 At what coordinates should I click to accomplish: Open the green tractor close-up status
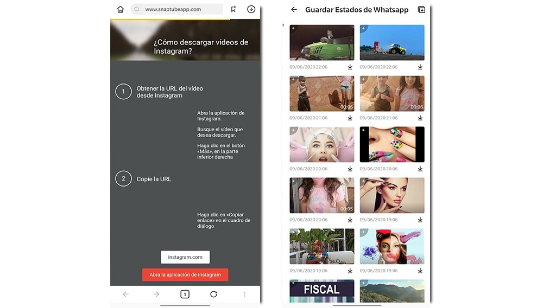(x=322, y=42)
